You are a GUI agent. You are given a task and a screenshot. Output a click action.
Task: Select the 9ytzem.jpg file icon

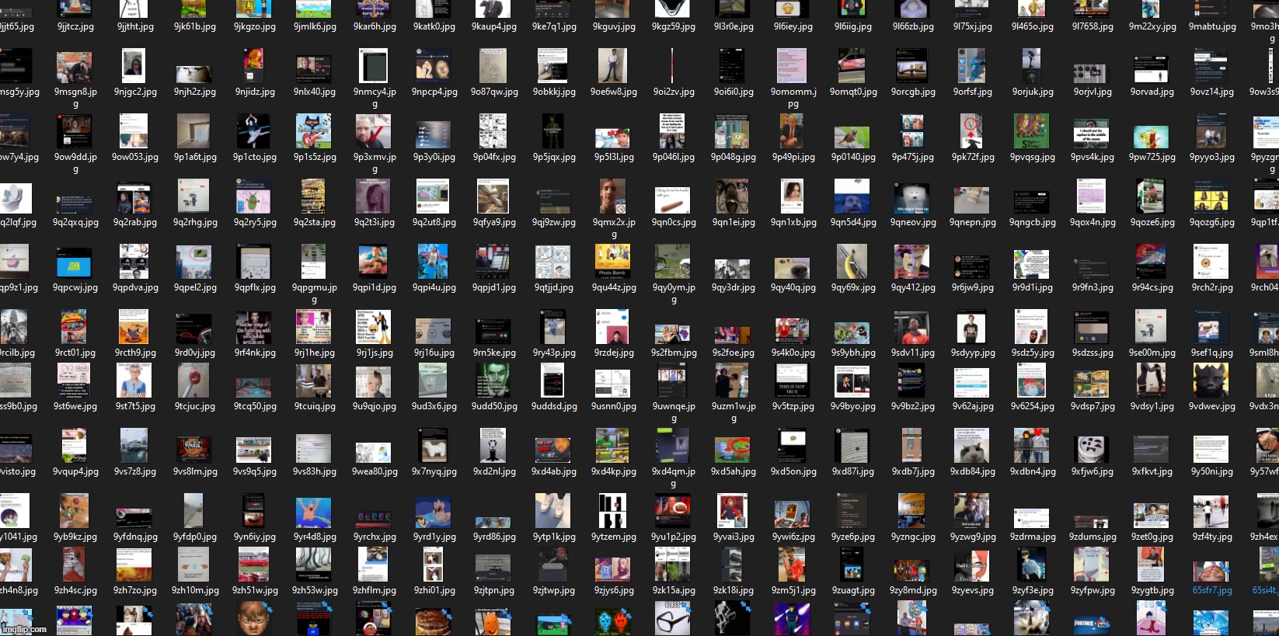tap(613, 513)
